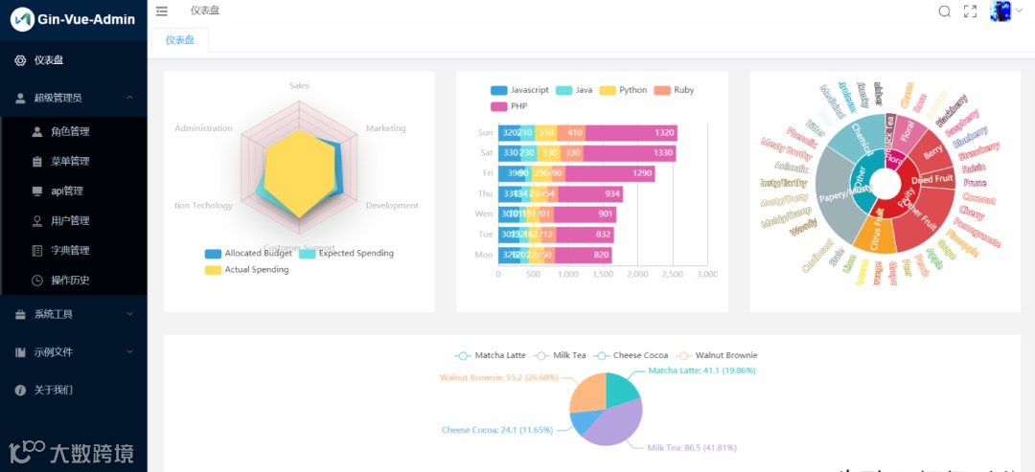Click the clipboard icon beside 菜单管理
The height and width of the screenshot is (472, 1035).
tap(37, 161)
